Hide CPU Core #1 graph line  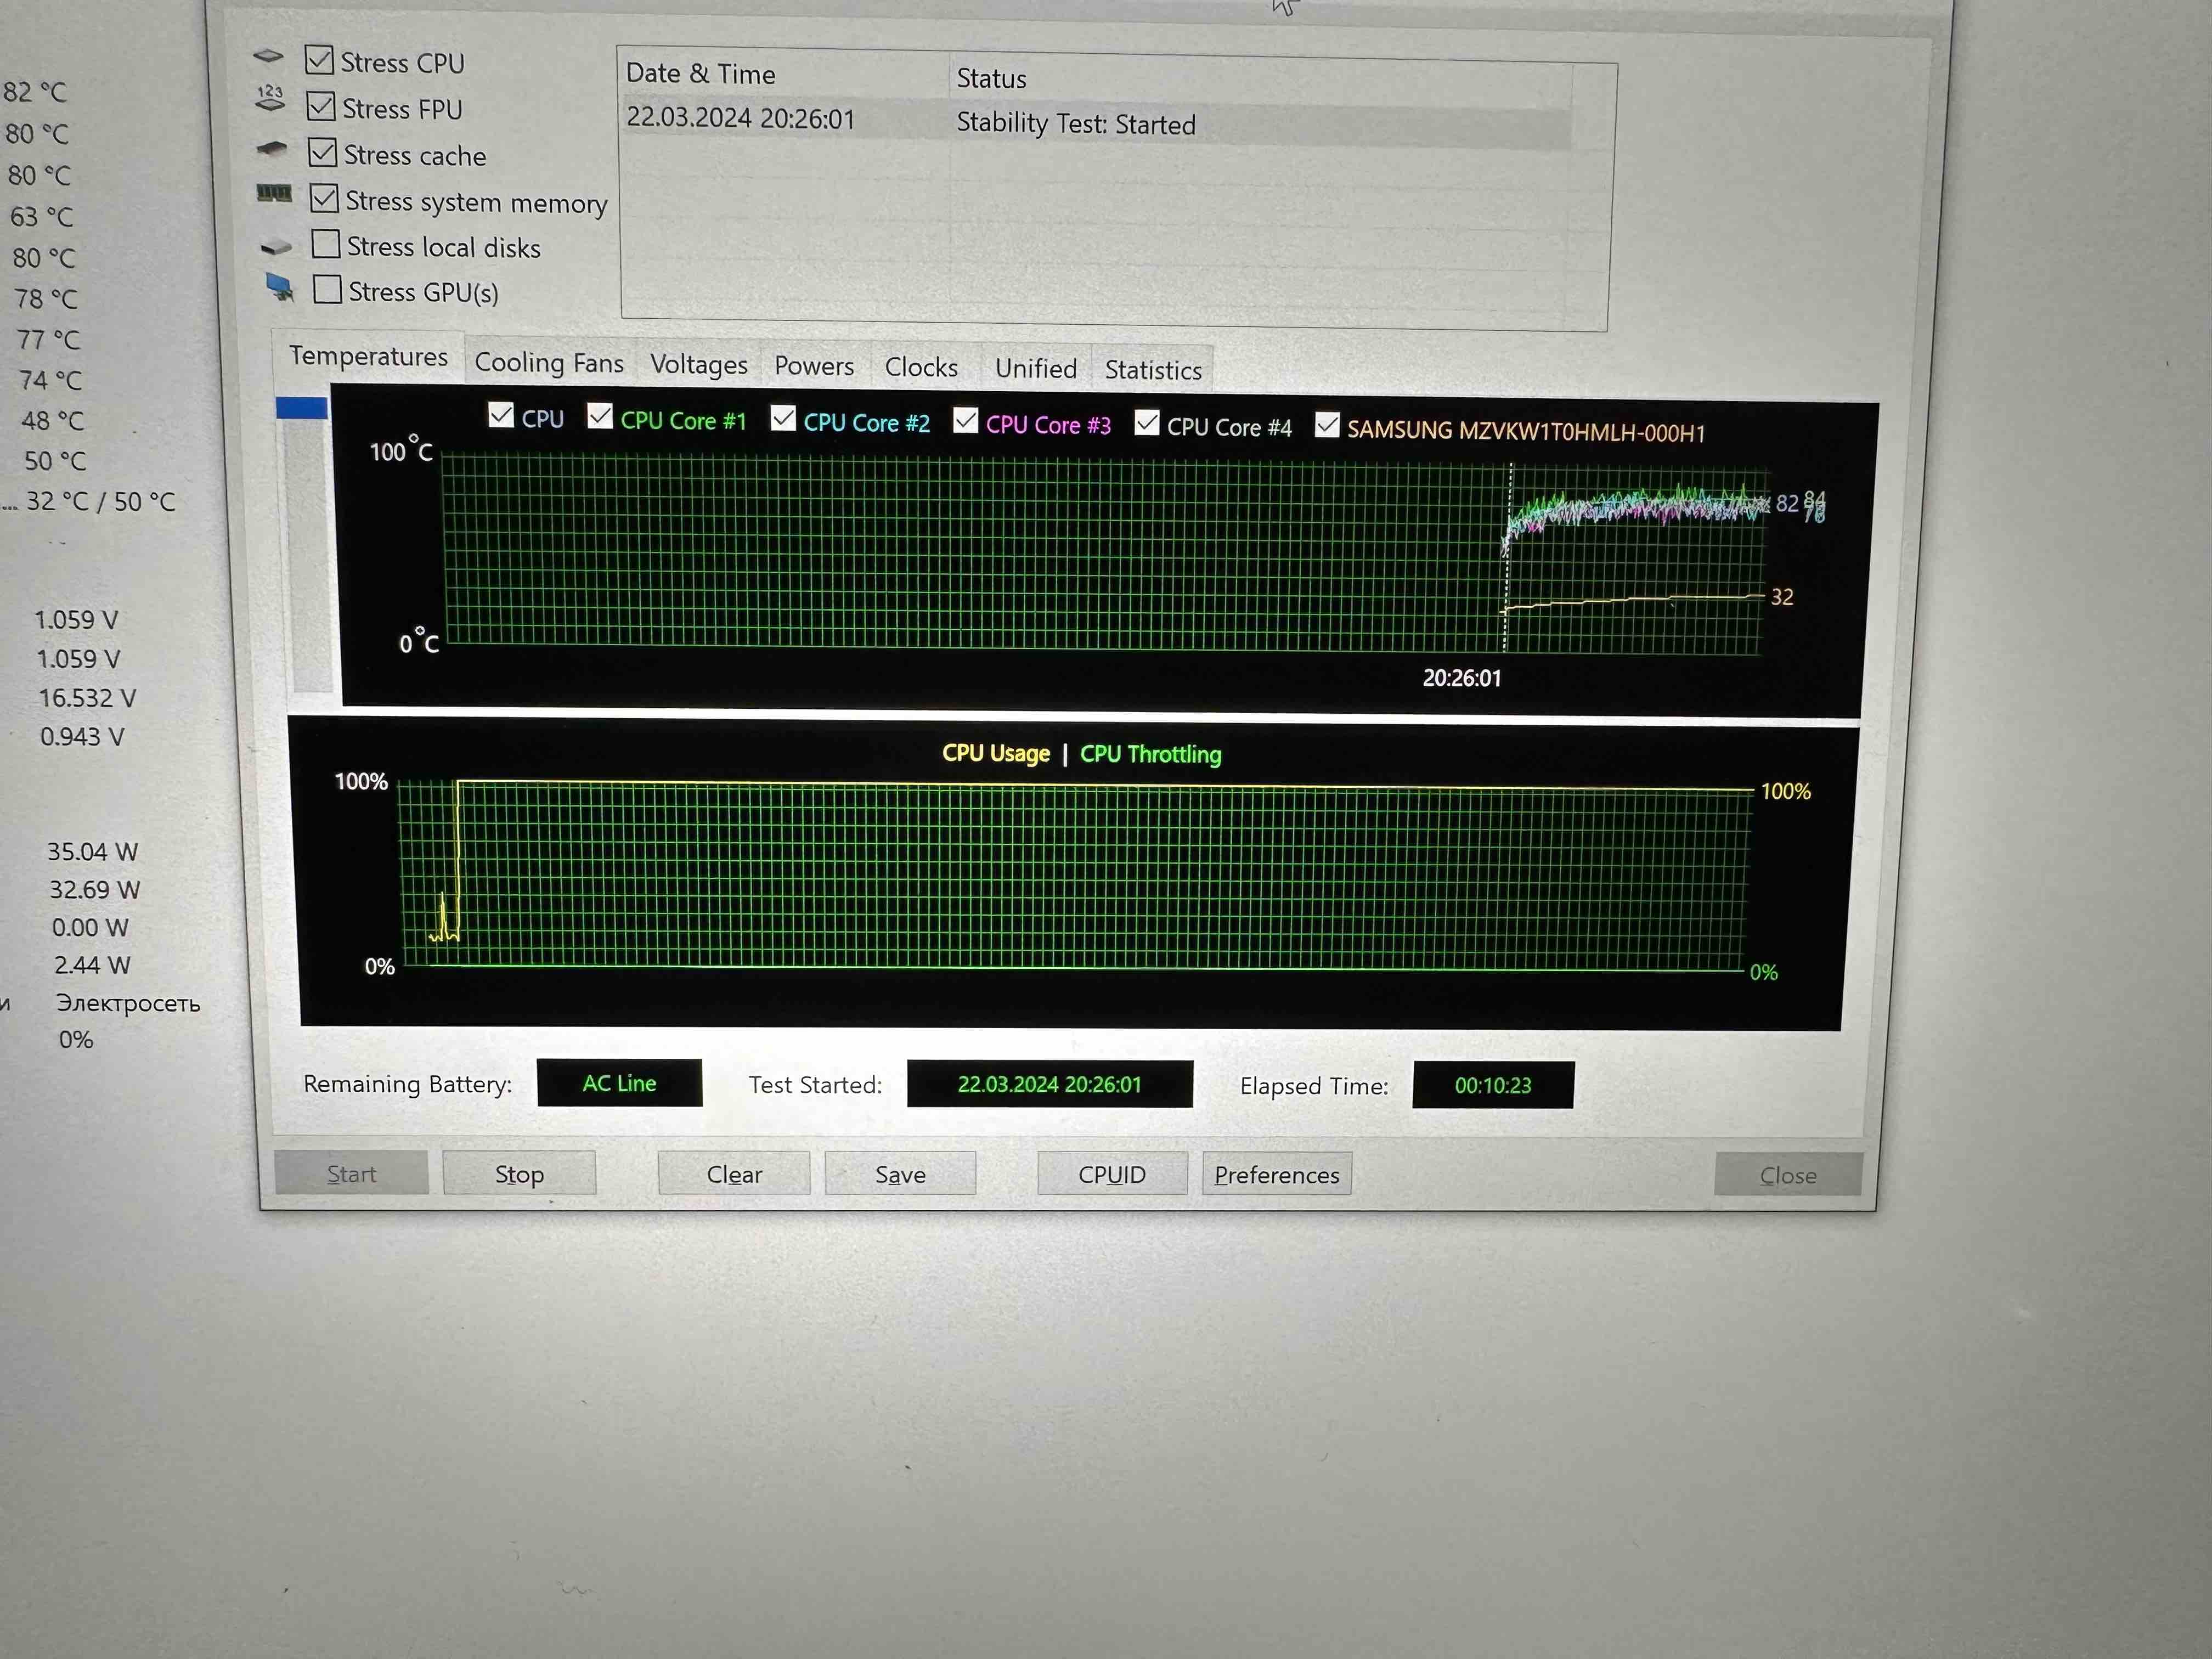[600, 416]
